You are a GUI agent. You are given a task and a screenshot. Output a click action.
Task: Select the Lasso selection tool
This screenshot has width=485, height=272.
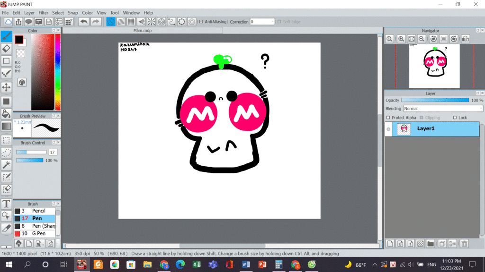coord(6,153)
